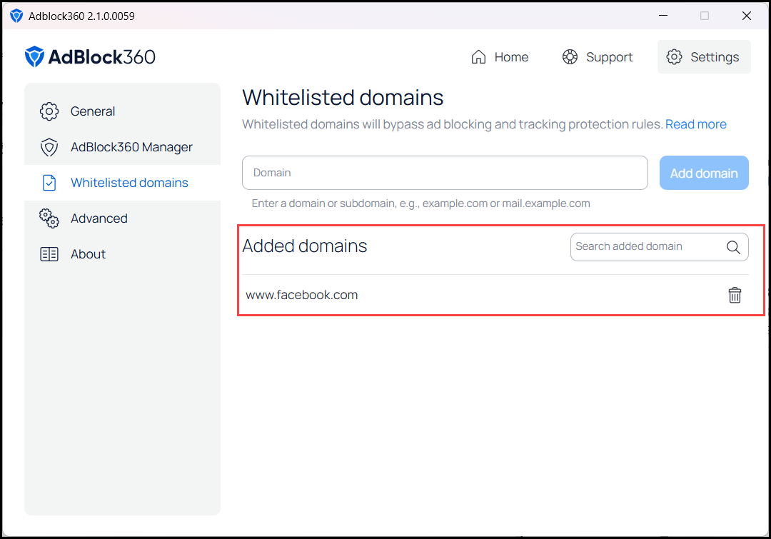The height and width of the screenshot is (539, 771).
Task: Click the About book icon
Action: 49,254
